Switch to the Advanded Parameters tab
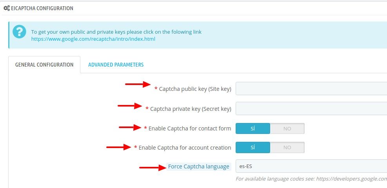This screenshot has height=188, width=387. tap(116, 65)
